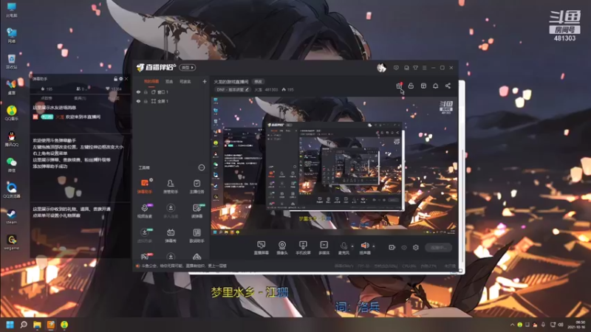591x332 pixels.
Task: Switch to the 贵宾 tab in 弹幕助手
Action: [x=80, y=98]
